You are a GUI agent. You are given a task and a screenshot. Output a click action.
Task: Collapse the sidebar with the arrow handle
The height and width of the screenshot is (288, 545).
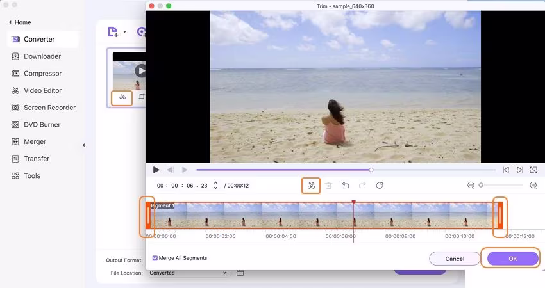point(83,145)
